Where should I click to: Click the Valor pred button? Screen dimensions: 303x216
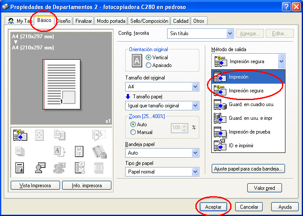[x=264, y=188]
